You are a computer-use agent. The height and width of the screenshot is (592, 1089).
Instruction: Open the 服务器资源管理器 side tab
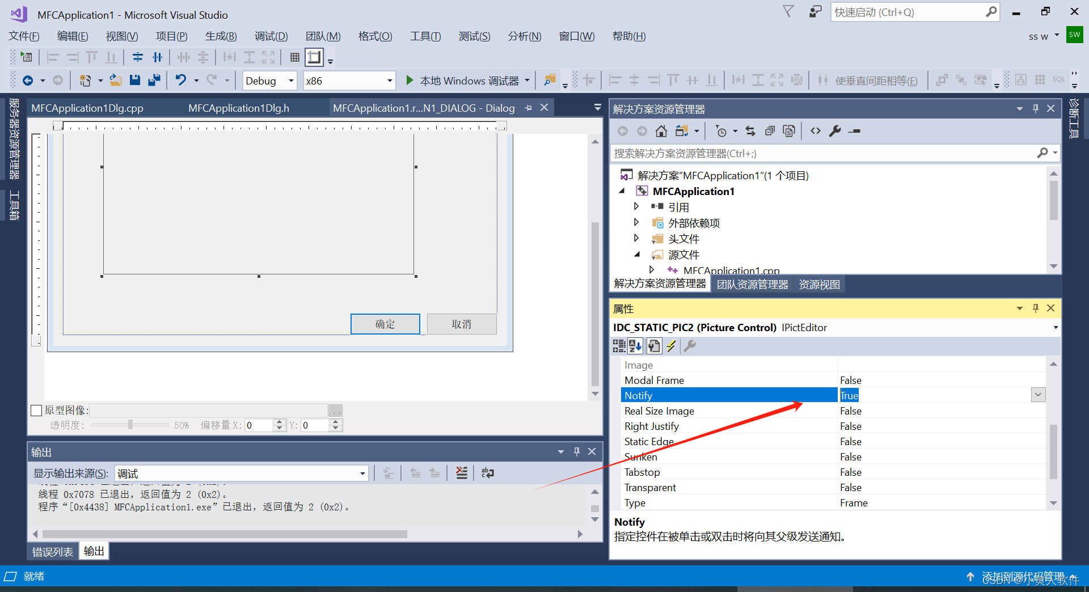(x=14, y=138)
